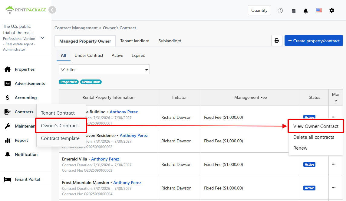The width and height of the screenshot is (346, 201).
Task: Click the Status column header
Action: click(314, 97)
